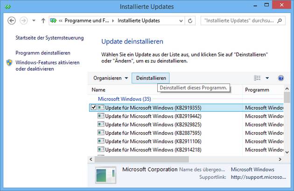
Task: Change view using the view icon
Action: pos(257,78)
